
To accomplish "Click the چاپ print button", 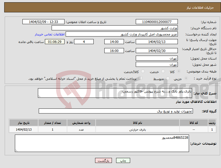I will tap(123, 160).
